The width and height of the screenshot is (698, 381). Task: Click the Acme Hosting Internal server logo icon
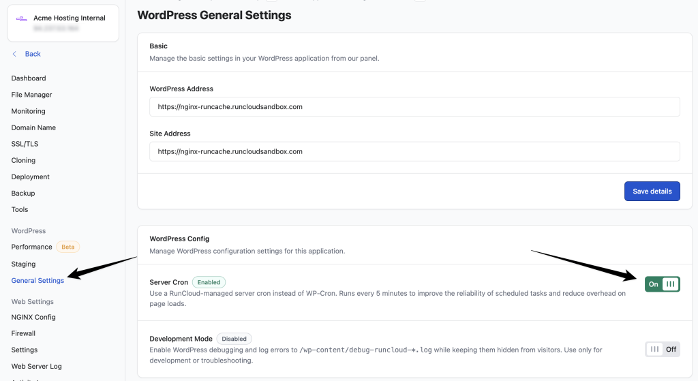(21, 18)
